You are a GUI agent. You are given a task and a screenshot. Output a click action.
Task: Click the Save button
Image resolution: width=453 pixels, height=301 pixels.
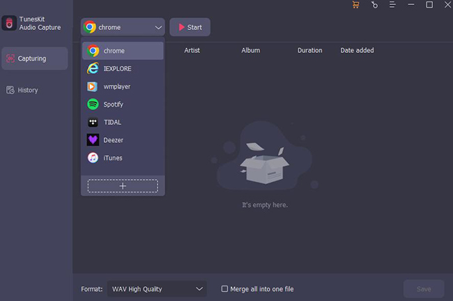424,289
